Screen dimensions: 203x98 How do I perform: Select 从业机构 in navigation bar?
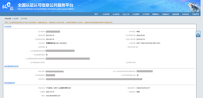coord(116,14)
